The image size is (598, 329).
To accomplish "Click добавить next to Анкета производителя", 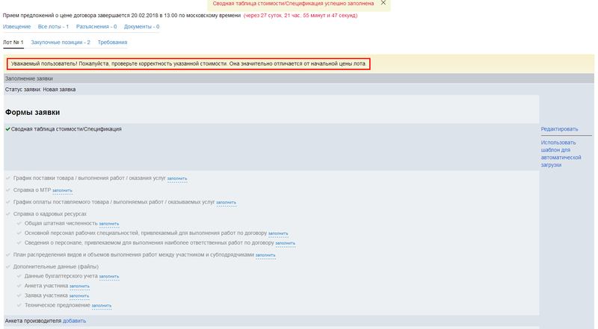I will [x=74, y=321].
